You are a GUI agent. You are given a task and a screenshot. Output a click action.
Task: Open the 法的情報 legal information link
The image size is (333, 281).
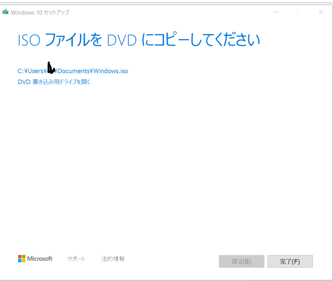[x=112, y=259]
